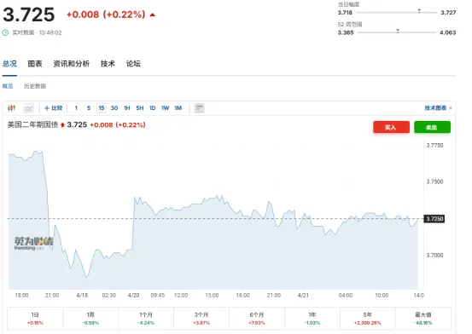
Task: Open the 技术图表 link
Action: tap(438, 108)
